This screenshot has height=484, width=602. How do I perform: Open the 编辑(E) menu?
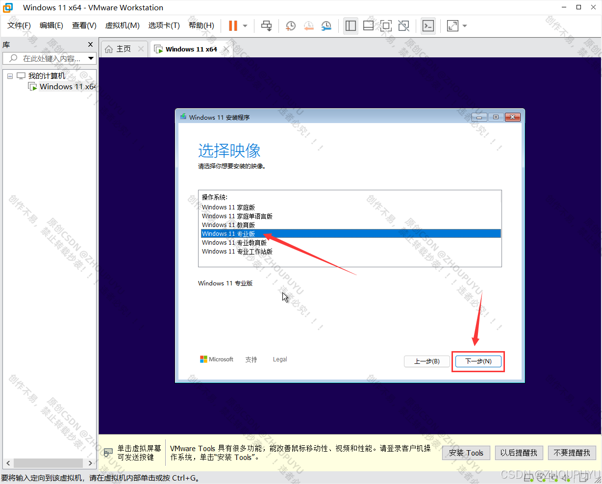pyautogui.click(x=51, y=25)
